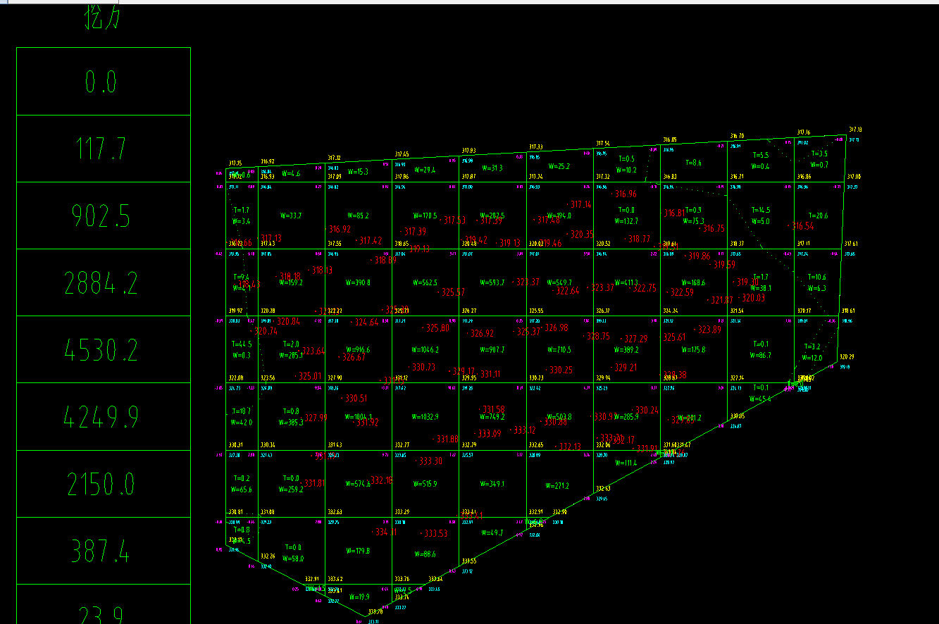Pick the W=549.7 grid label
The width and height of the screenshot is (939, 624).
tap(559, 282)
